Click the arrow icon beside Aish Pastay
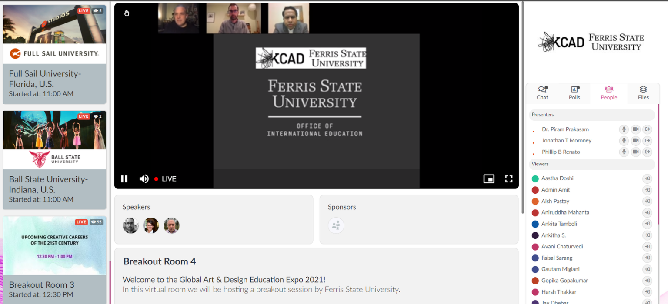 (x=648, y=201)
